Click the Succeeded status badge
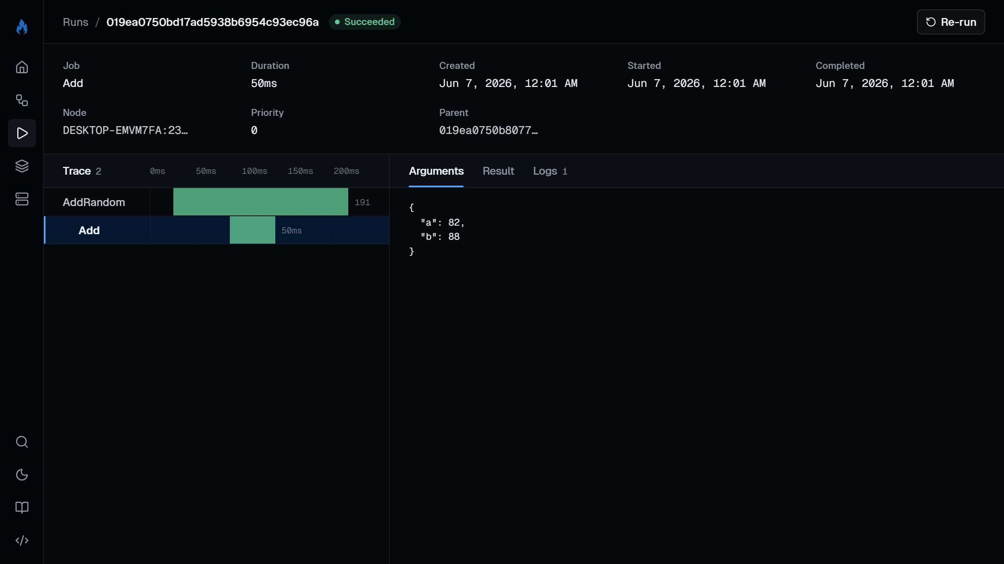 364,22
